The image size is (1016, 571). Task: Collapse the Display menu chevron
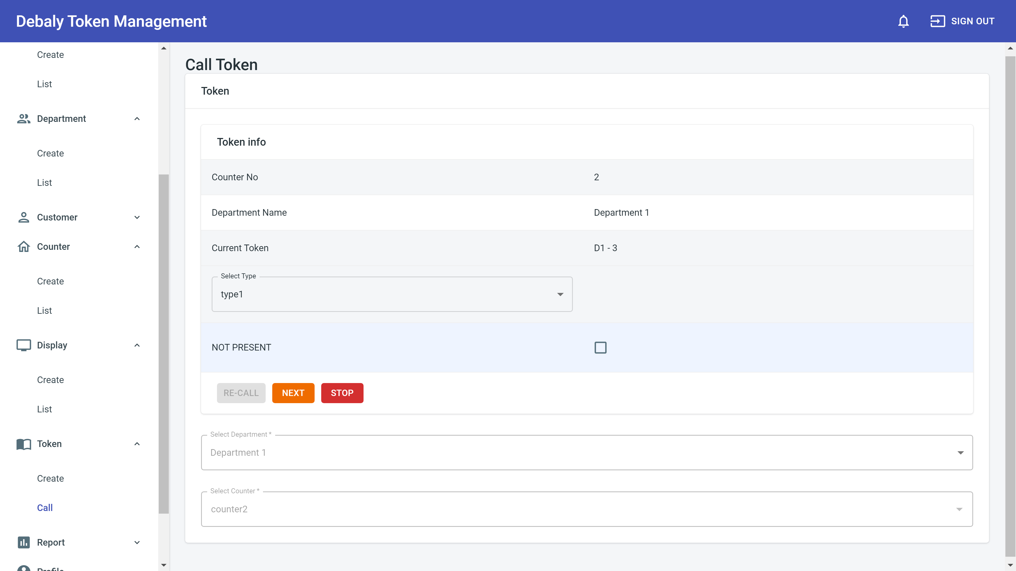point(137,345)
